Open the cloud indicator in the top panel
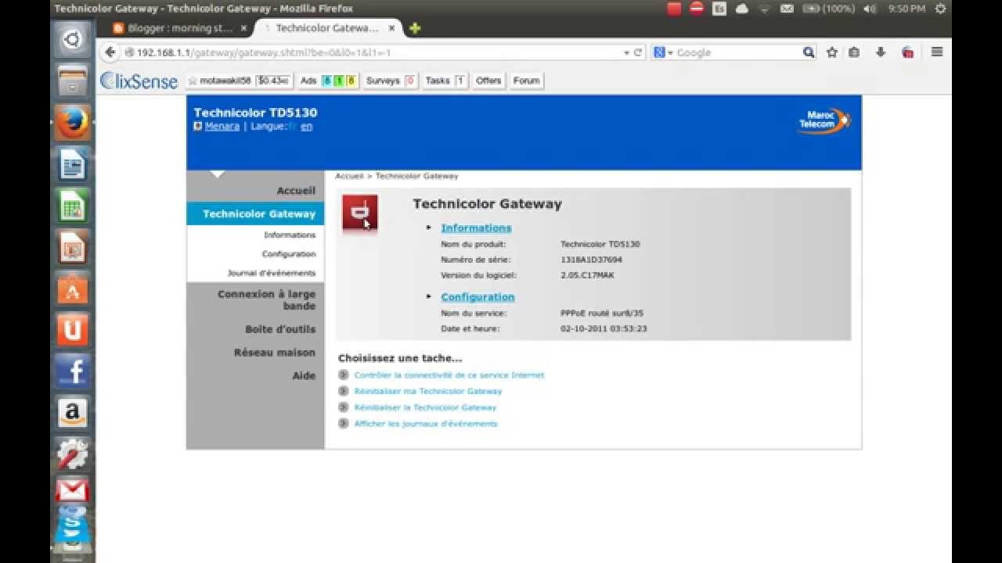Image resolution: width=1002 pixels, height=563 pixels. [x=742, y=9]
